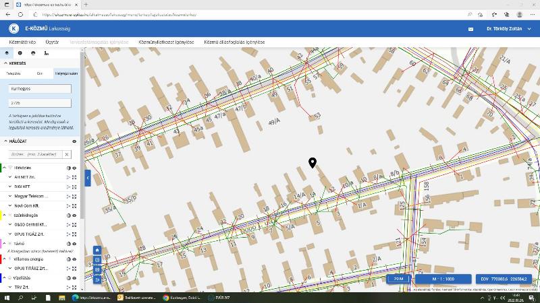Open the layers tab icon in sidebar

click(x=7, y=53)
